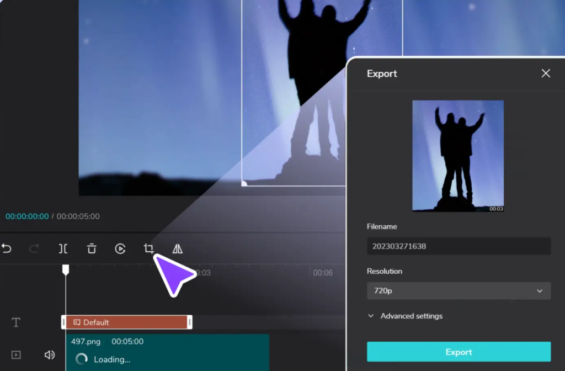The width and height of the screenshot is (565, 371).
Task: Click the timeline playhead marker
Action: (66, 269)
